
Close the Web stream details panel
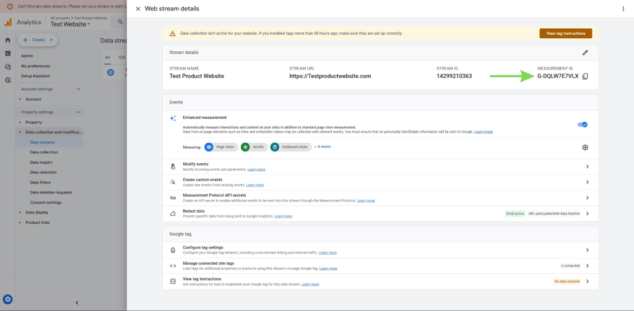coord(138,9)
